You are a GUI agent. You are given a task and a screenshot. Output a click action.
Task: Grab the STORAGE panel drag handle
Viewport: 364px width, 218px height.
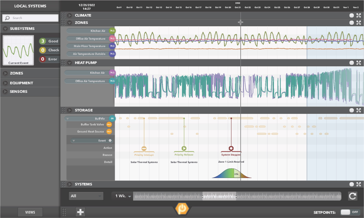click(x=63, y=110)
